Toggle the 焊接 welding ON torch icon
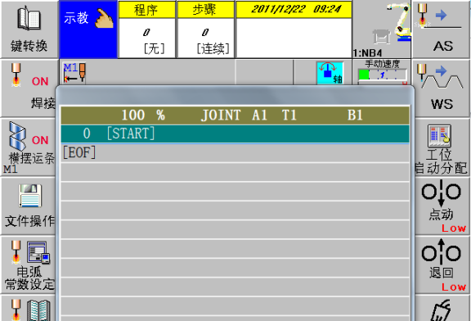This screenshot has height=321, width=471. [29, 88]
